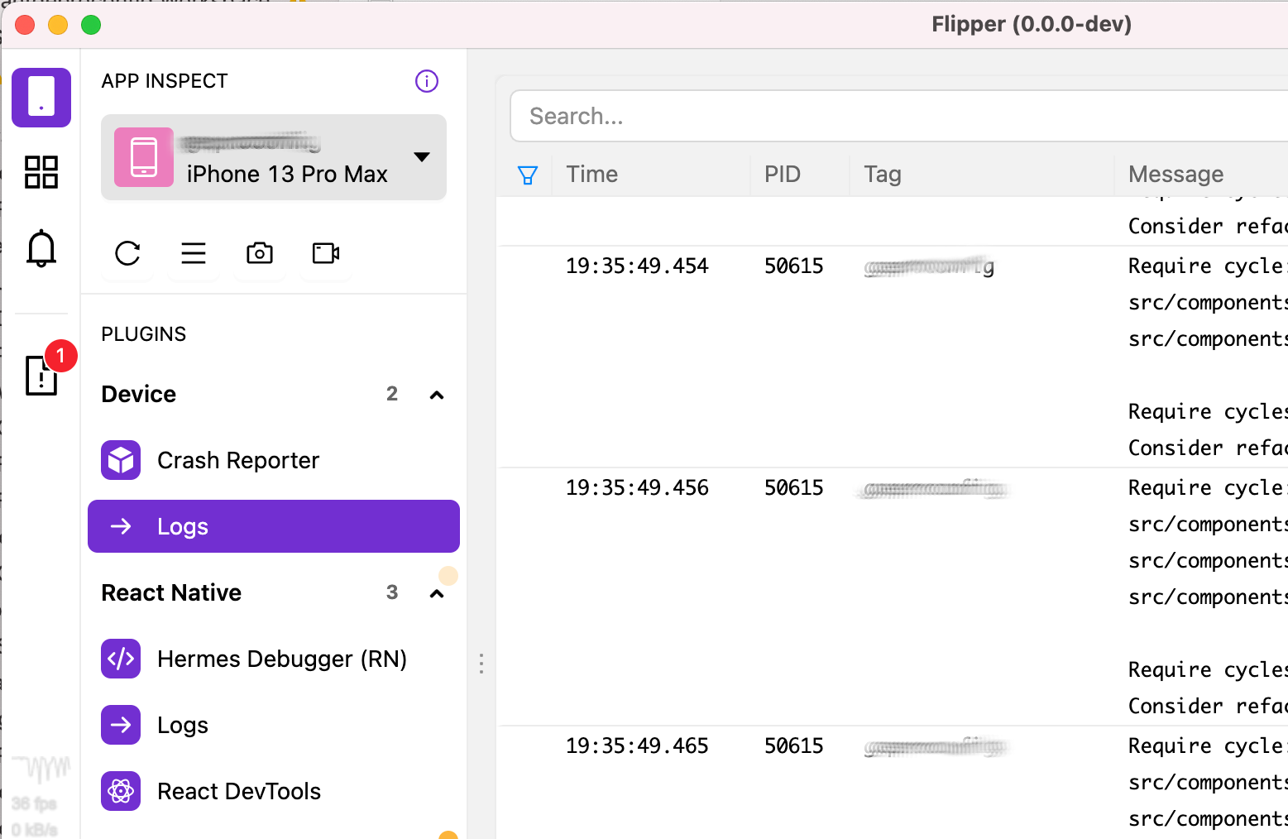The image size is (1288, 839).
Task: Take a screenshot with camera icon
Action: (260, 253)
